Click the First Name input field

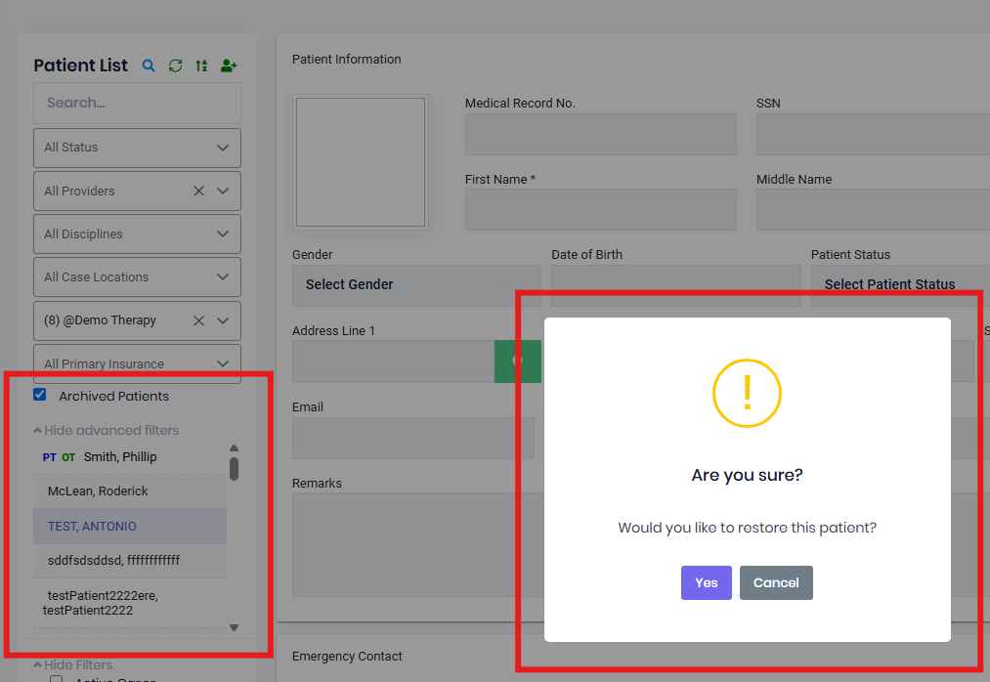pos(600,210)
